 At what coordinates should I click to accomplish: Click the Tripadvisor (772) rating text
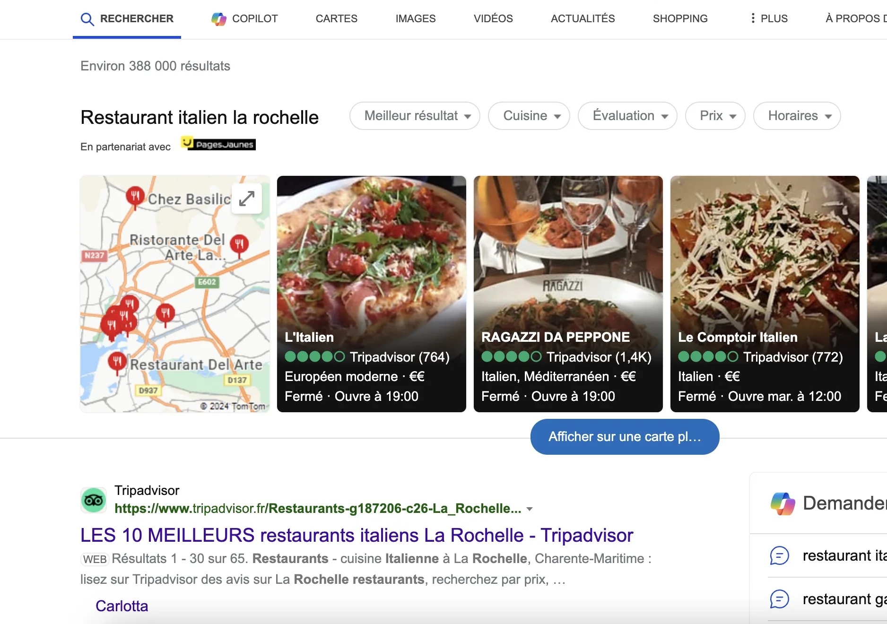point(793,357)
